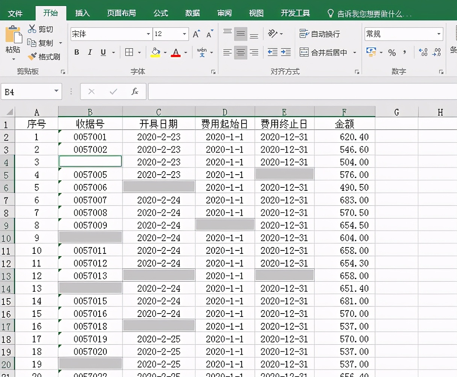Open the merge options dropdown arrow

tap(354, 53)
